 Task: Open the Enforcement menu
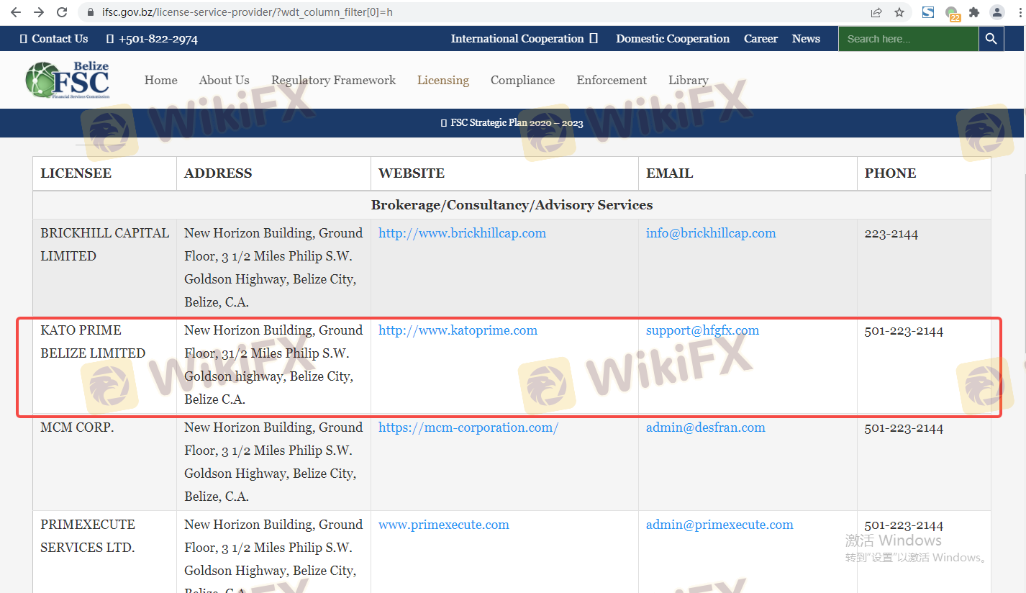tap(612, 80)
